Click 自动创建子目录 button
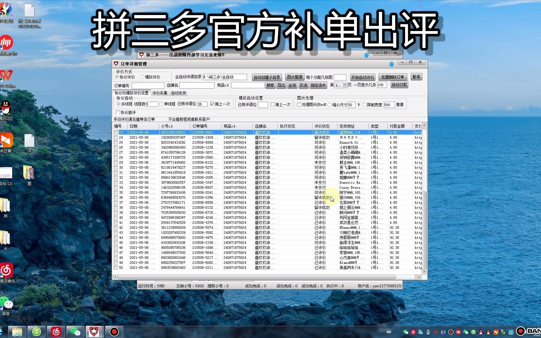 (267, 77)
